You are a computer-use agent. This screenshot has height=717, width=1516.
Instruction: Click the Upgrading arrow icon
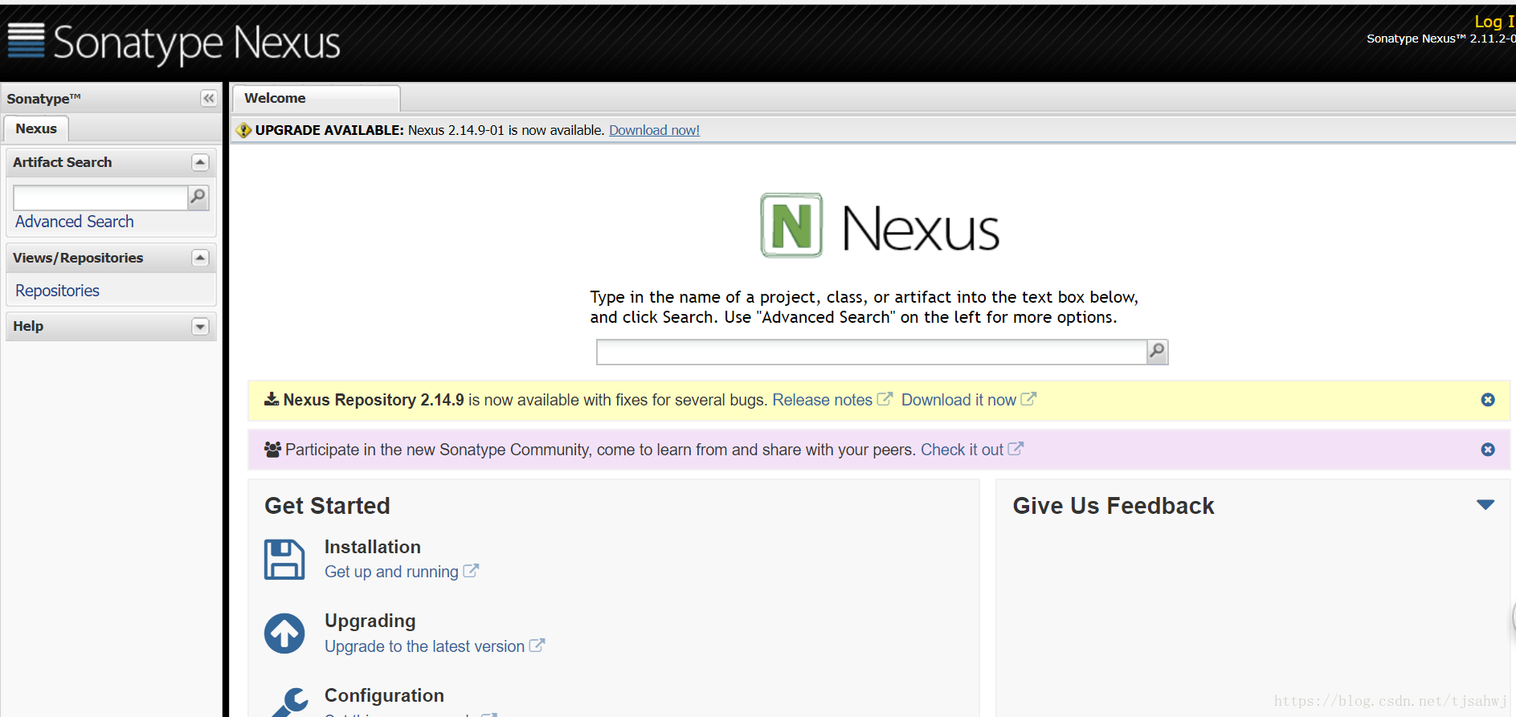284,633
